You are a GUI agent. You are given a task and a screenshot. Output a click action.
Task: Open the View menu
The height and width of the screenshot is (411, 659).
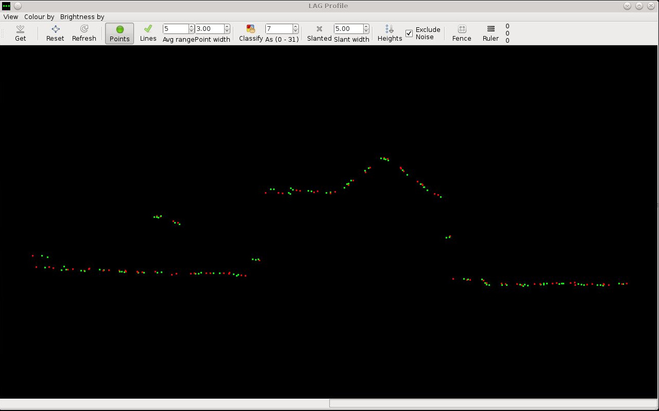[x=11, y=16]
